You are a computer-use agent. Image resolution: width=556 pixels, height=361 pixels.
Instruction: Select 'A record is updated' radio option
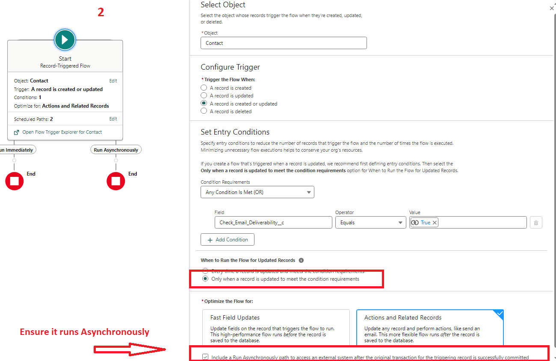pyautogui.click(x=204, y=96)
